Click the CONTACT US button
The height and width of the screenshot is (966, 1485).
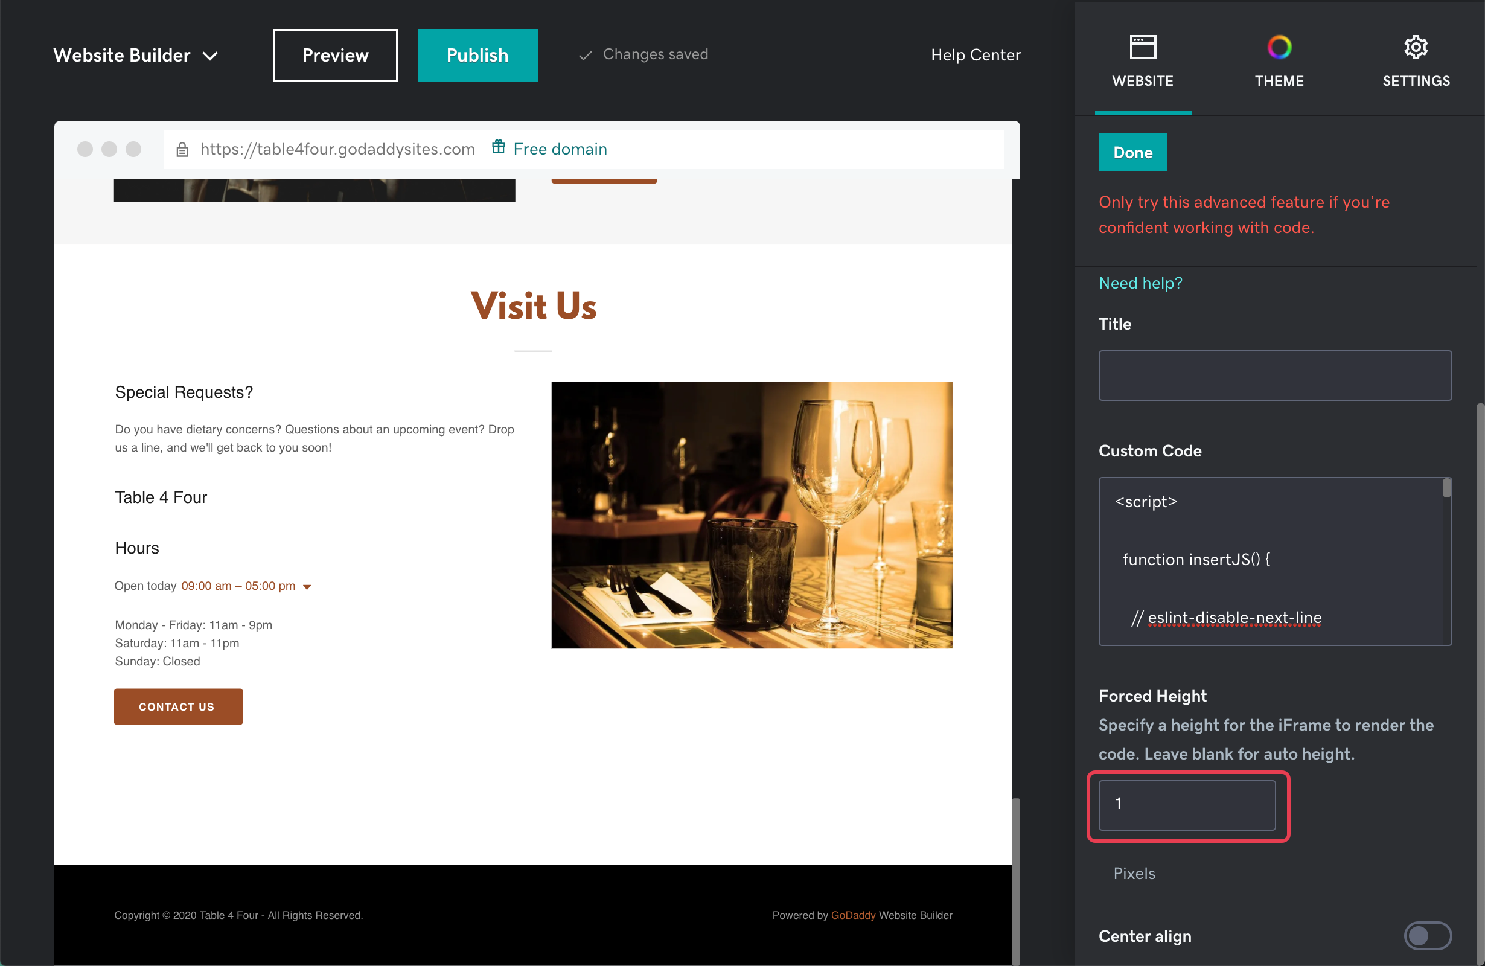click(x=178, y=706)
